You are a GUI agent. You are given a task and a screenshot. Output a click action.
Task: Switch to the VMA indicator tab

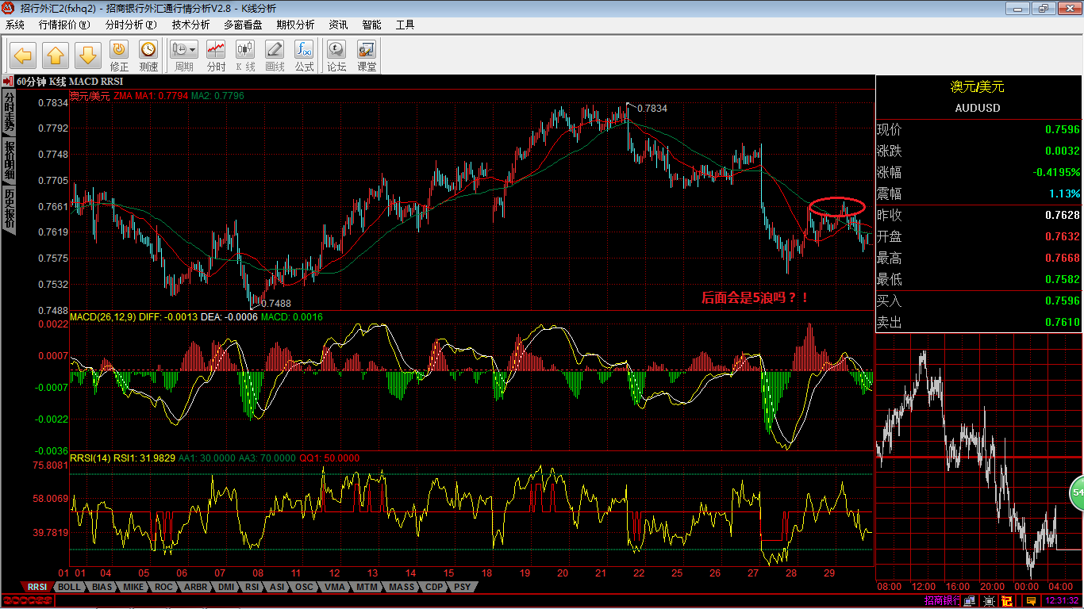335,587
